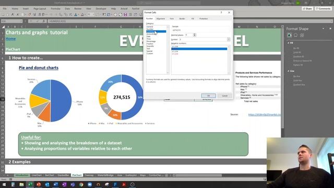Viewport: 334px width, 188px height.
Task: Increase decimal places with up arrow
Action: 195,34
